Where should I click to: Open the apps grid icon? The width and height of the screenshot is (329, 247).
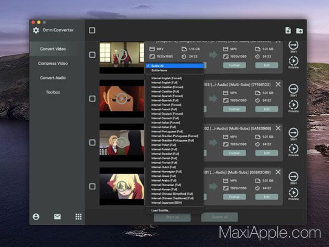(x=78, y=217)
